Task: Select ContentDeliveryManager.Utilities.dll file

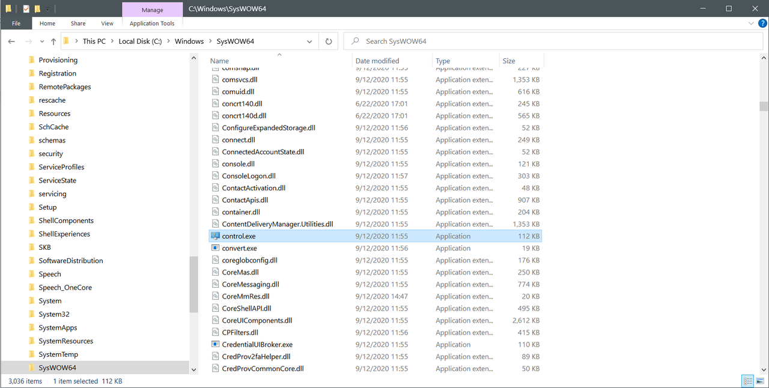Action: point(277,224)
